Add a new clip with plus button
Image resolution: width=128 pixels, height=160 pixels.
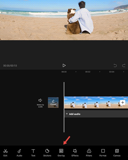[123, 102]
